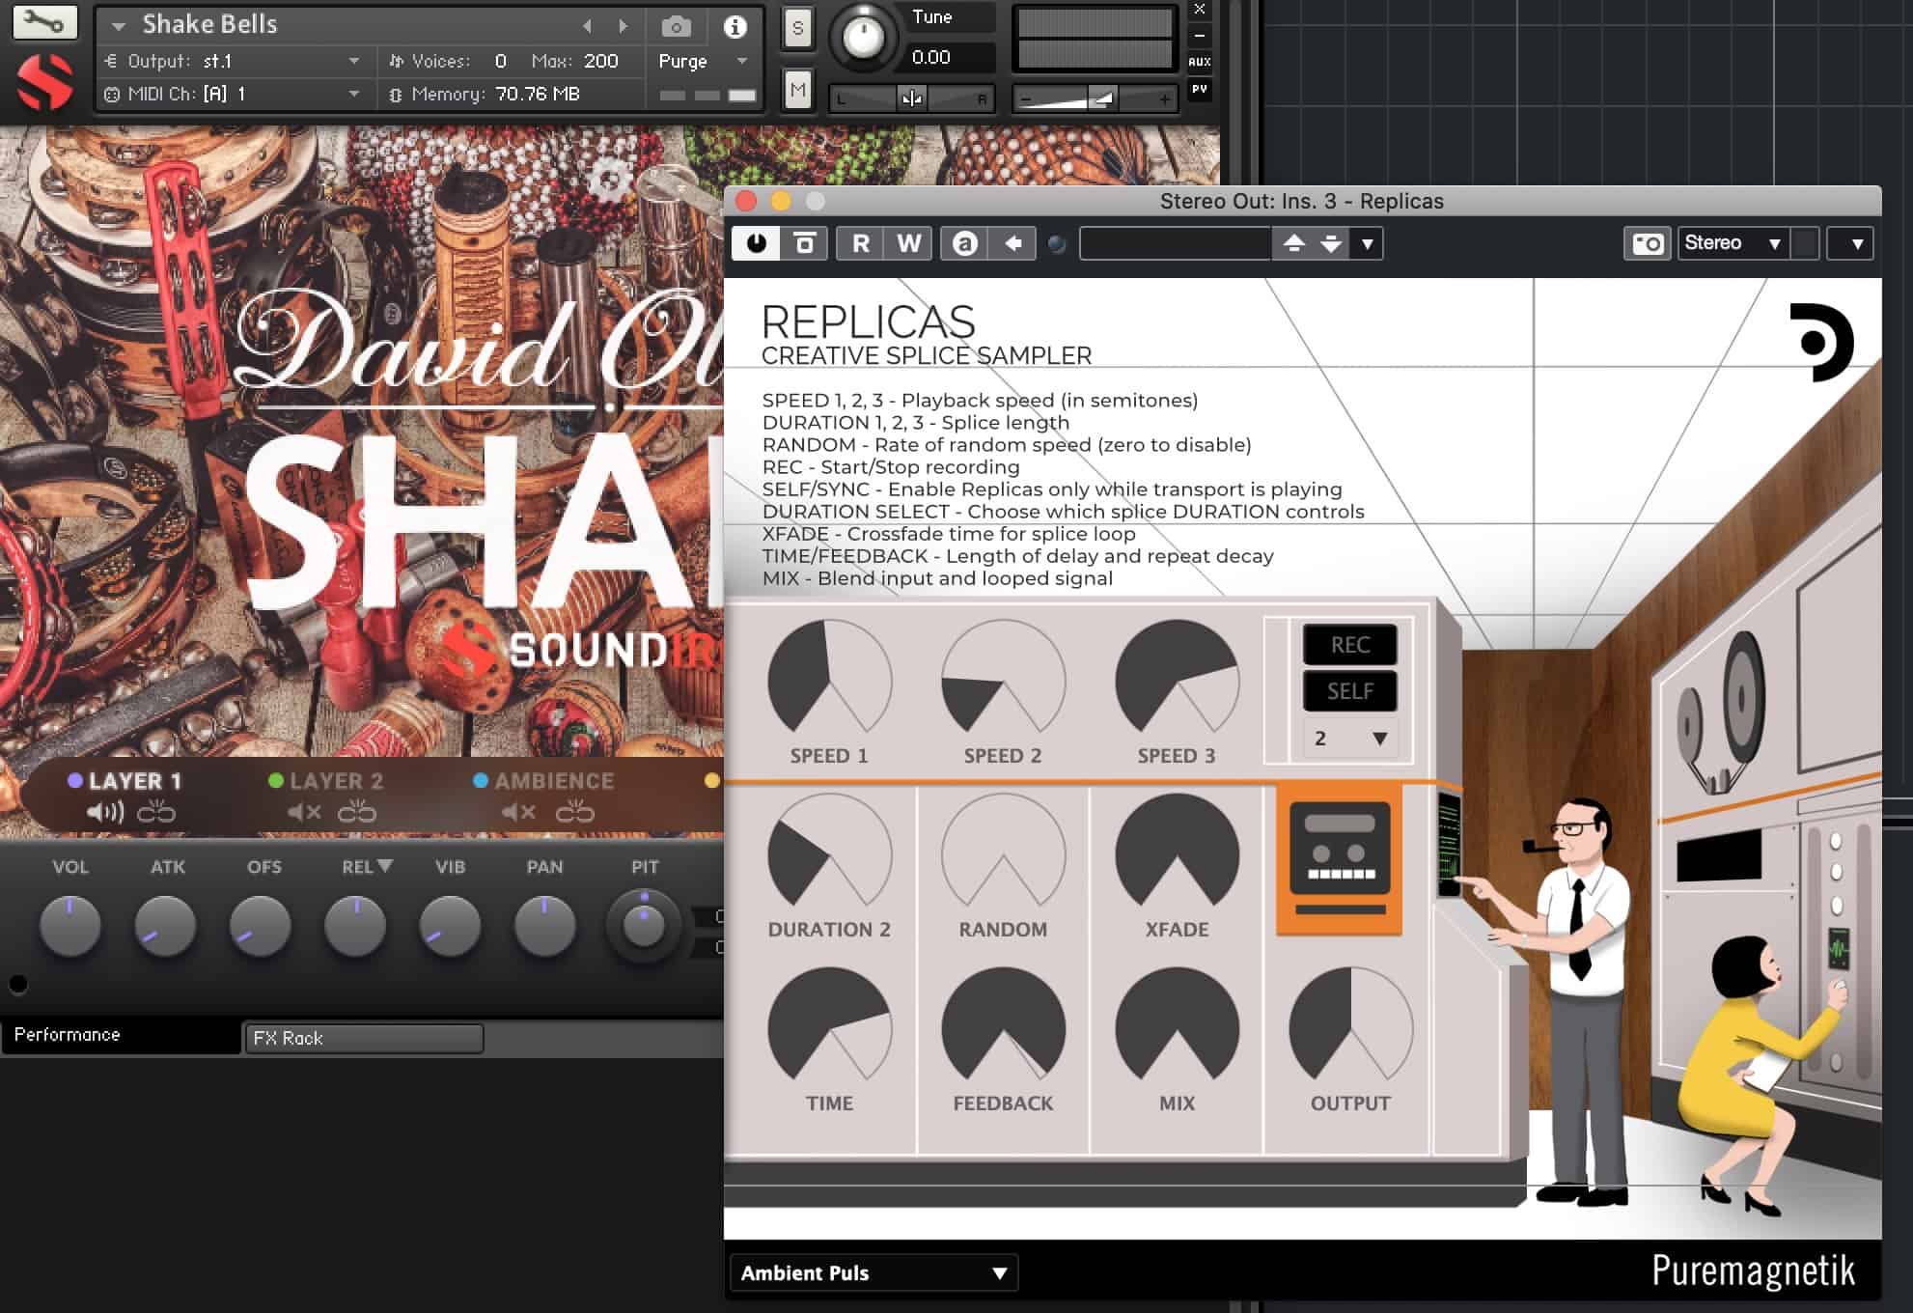Image resolution: width=1913 pixels, height=1313 pixels.
Task: Adjust the Kontakt pan slider
Action: point(912,98)
